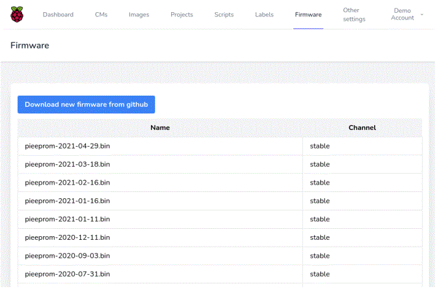Navigate to the Scripts tab
The image size is (441, 292).
point(224,15)
